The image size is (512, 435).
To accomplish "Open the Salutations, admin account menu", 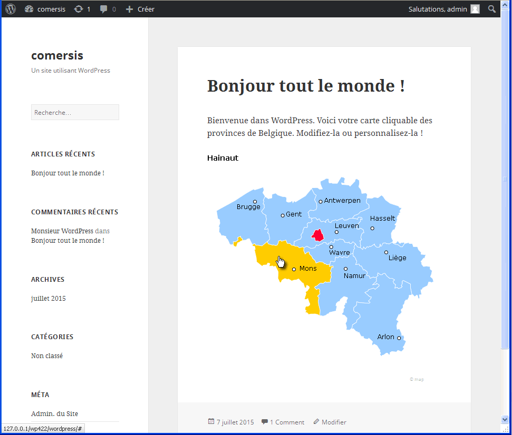I will 438,9.
